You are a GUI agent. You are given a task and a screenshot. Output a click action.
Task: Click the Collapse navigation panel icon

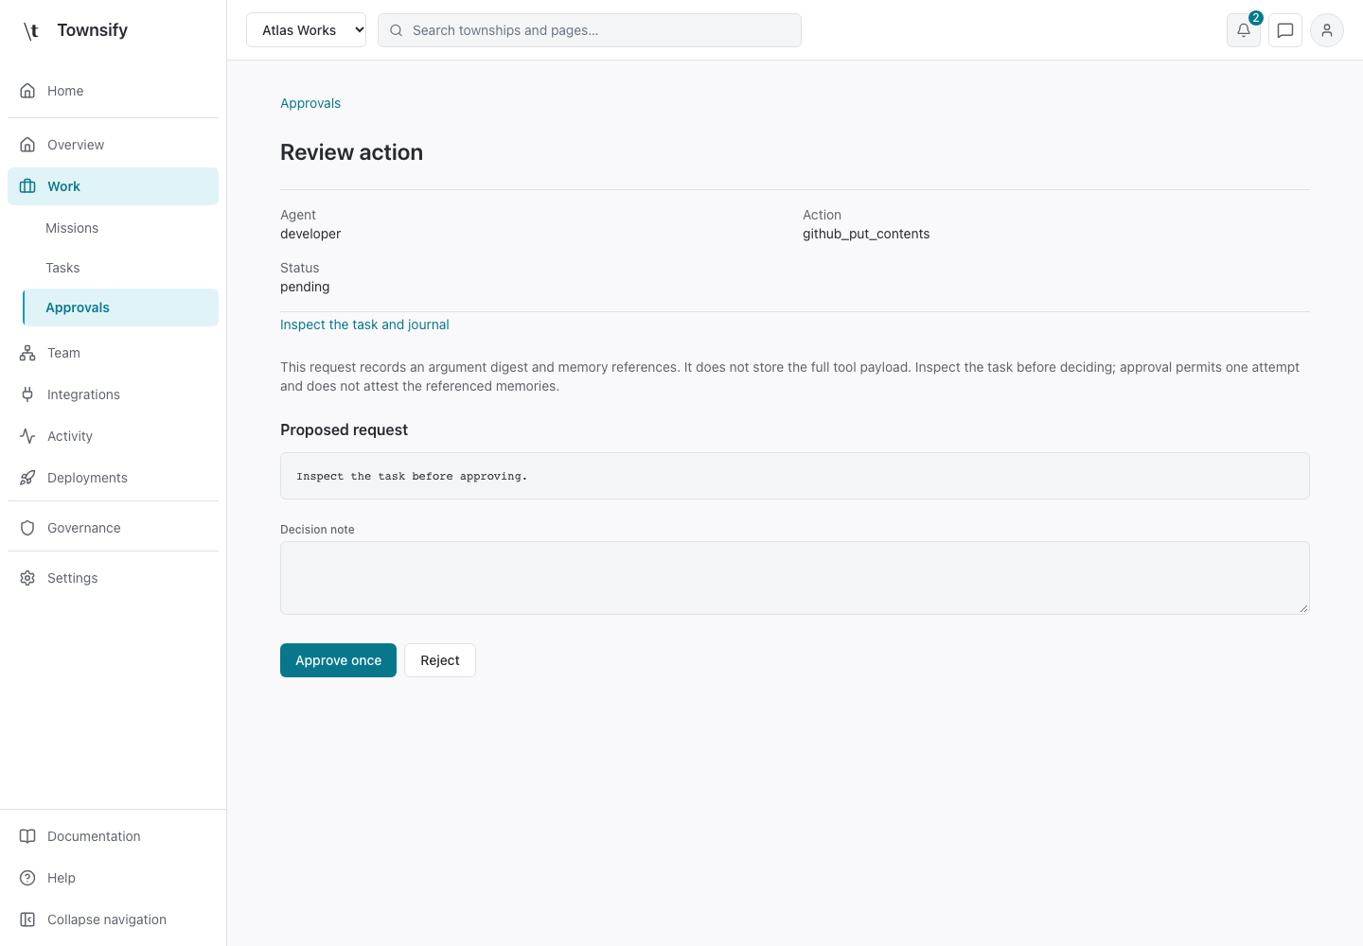[27, 920]
